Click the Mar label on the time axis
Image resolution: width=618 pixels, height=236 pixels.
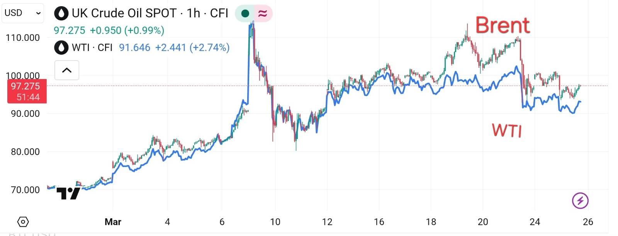(113, 222)
